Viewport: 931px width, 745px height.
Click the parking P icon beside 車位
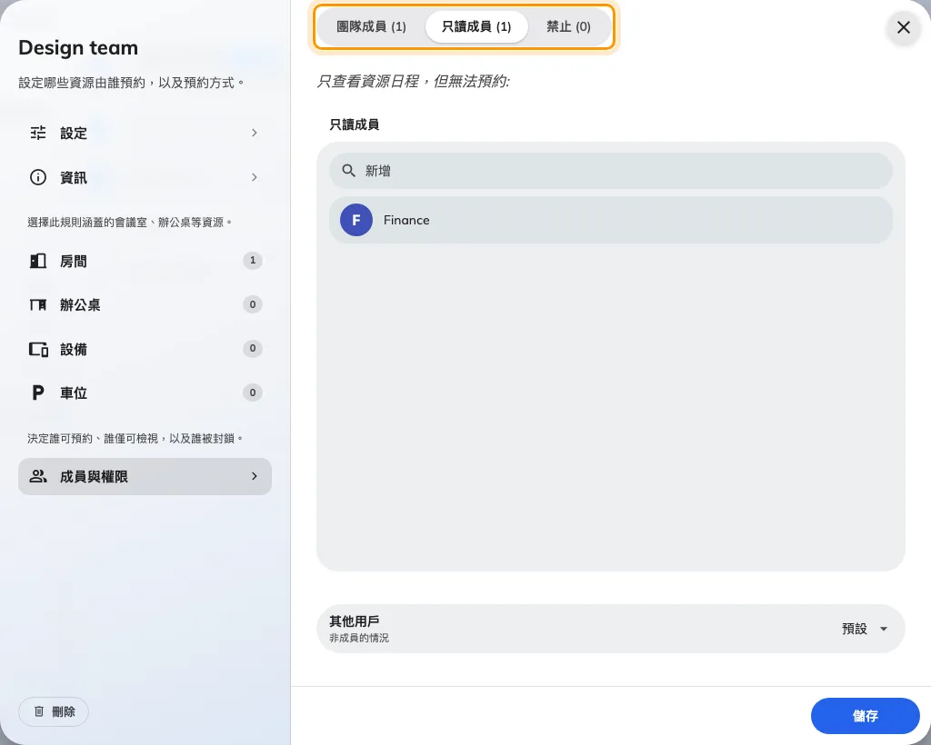38,392
